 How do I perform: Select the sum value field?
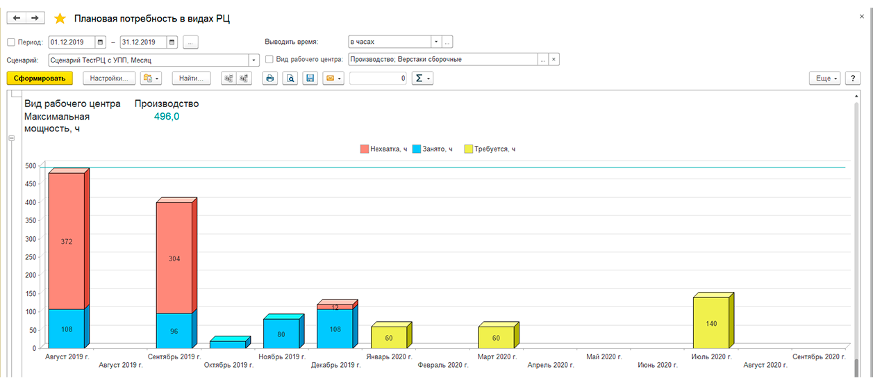pos(379,79)
